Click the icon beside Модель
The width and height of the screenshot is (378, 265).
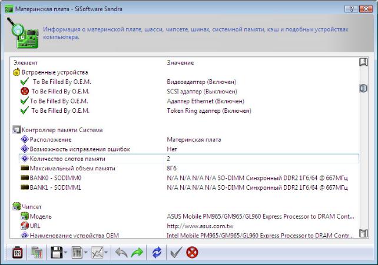pos(25,216)
